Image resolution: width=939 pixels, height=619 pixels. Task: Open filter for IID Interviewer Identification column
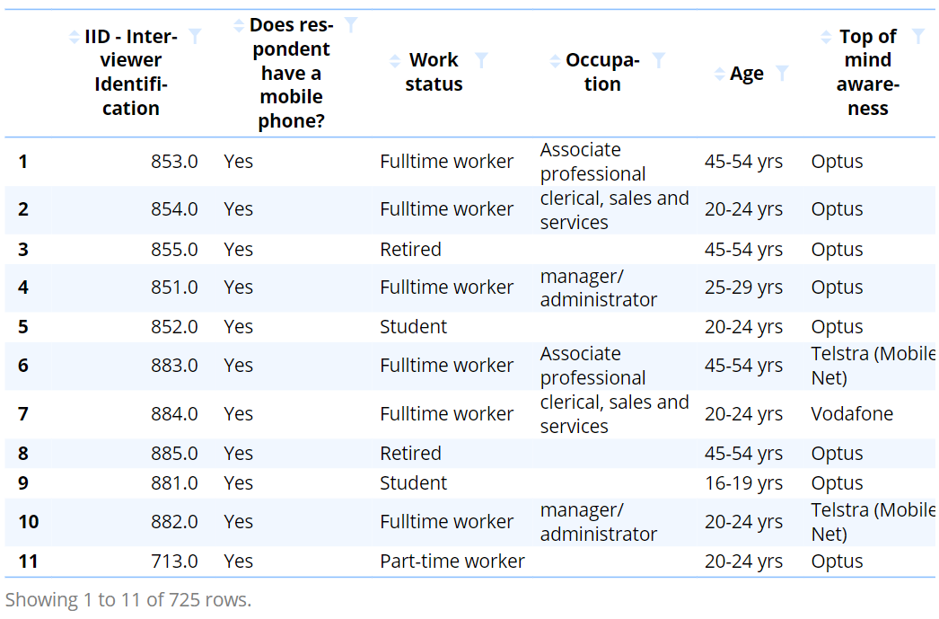tap(195, 37)
